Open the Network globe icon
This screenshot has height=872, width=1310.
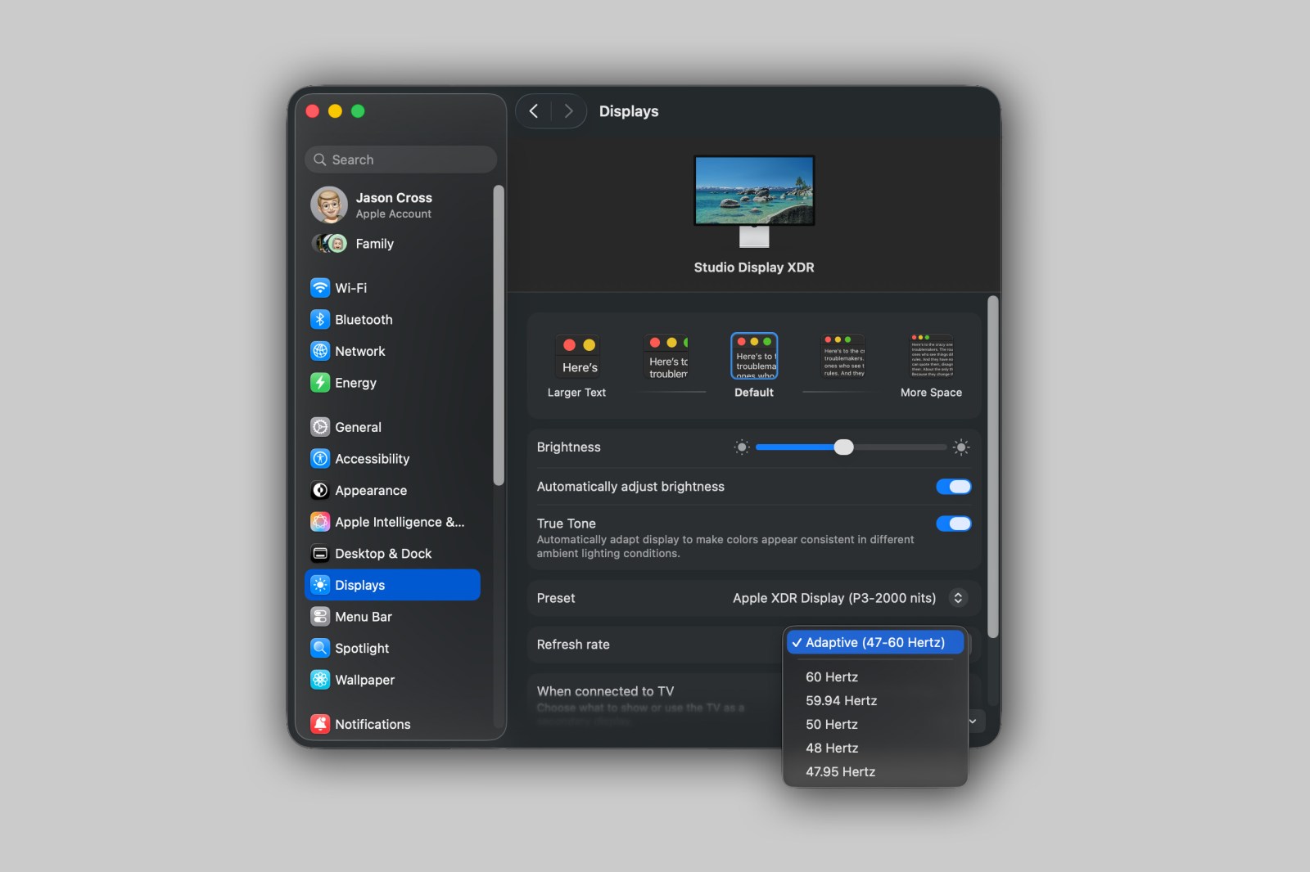coord(320,351)
